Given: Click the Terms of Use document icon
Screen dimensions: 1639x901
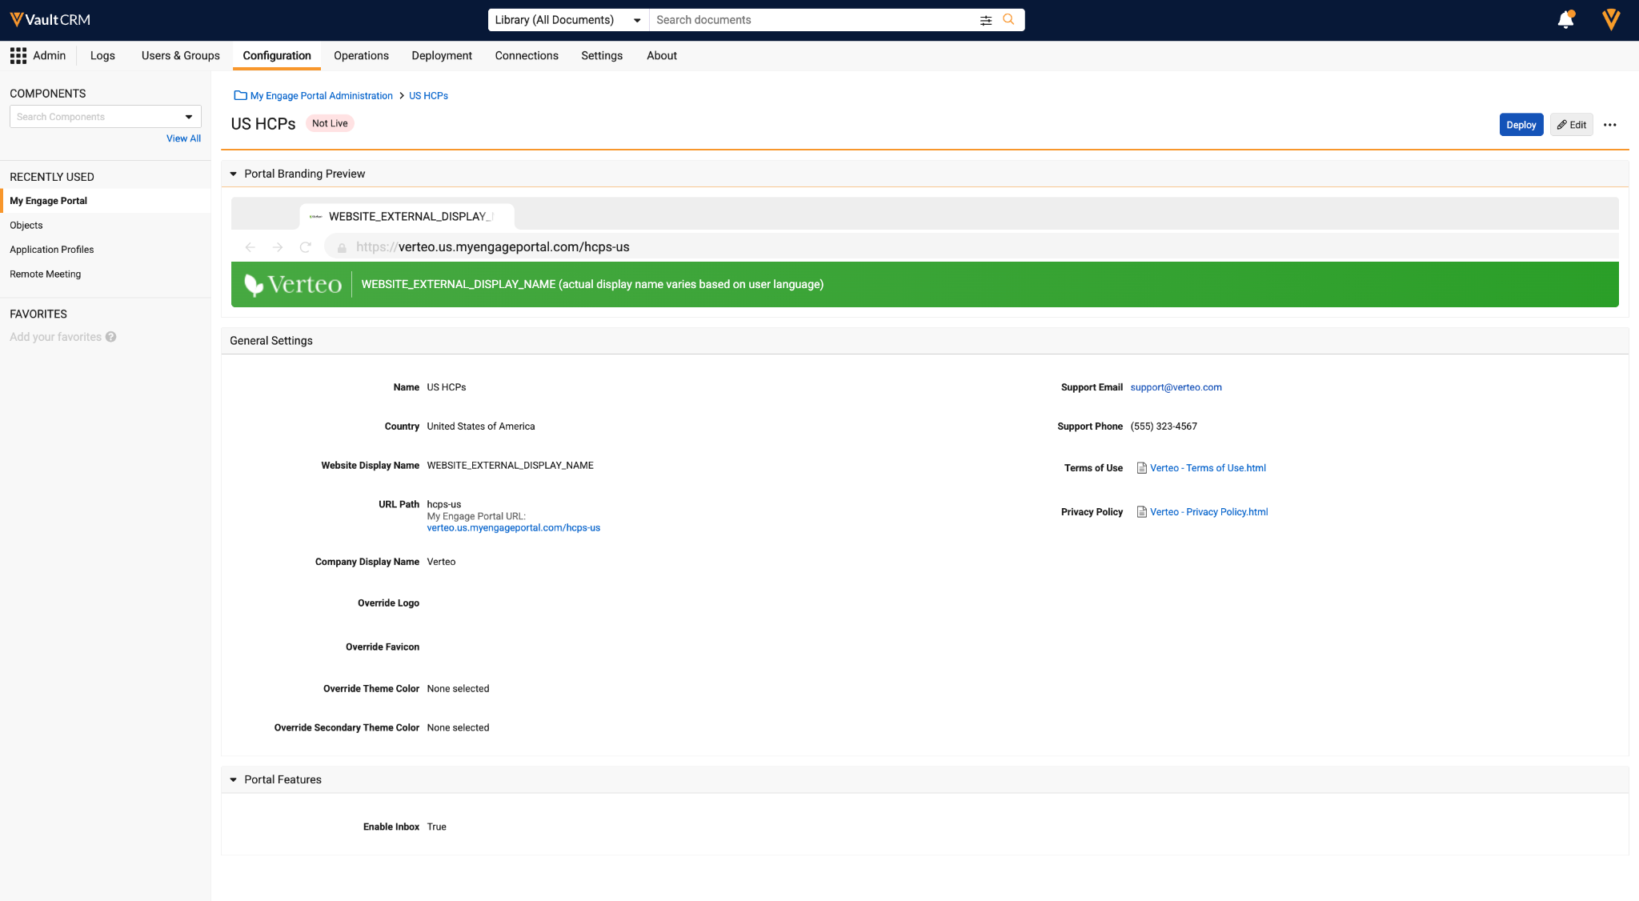Looking at the screenshot, I should click(1142, 468).
